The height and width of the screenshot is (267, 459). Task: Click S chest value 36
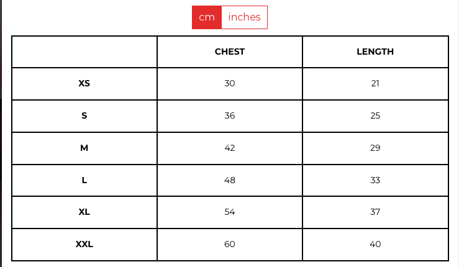[230, 115]
